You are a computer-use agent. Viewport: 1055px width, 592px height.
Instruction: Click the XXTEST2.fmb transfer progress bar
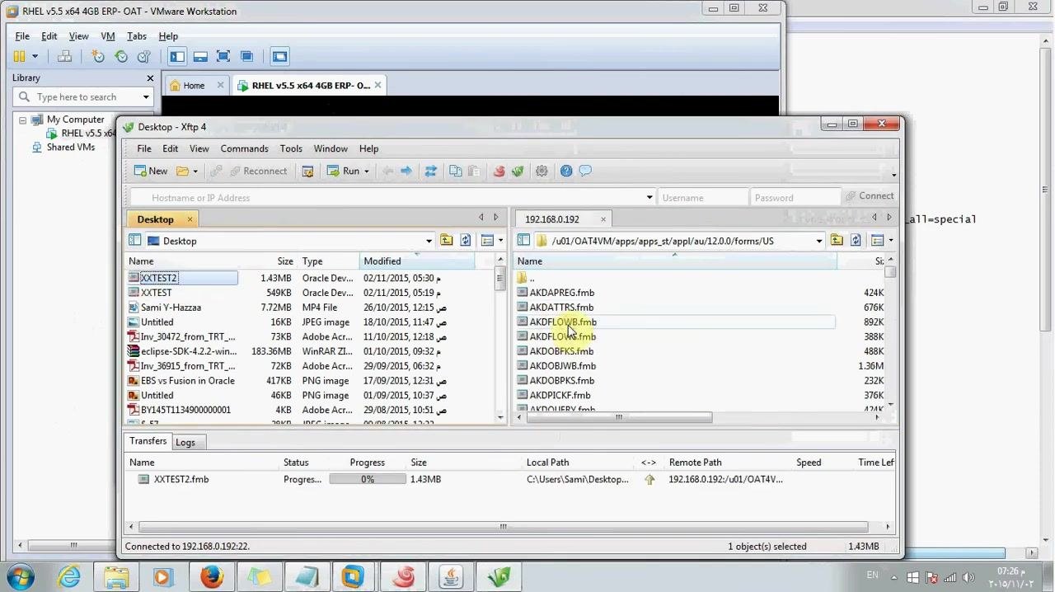coord(368,479)
